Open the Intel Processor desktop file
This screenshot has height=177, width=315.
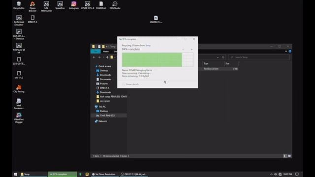click(19, 104)
